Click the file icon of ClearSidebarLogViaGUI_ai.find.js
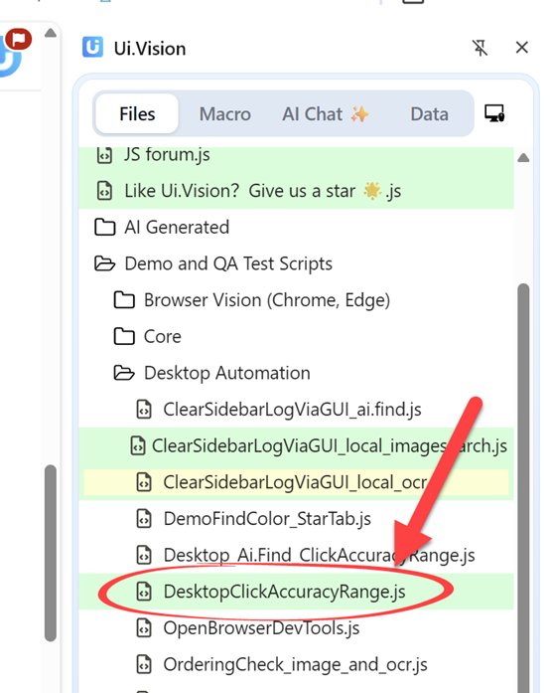Image resolution: width=551 pixels, height=693 pixels. point(144,410)
